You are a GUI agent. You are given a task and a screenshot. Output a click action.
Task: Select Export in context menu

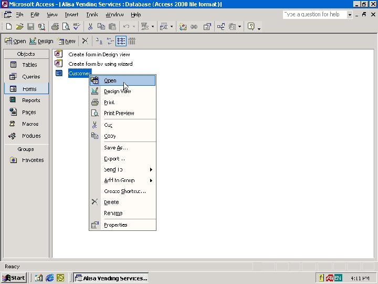(123, 159)
